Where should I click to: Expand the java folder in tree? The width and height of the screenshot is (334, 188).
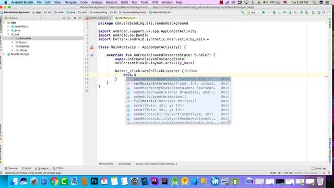pyautogui.click(x=8, y=30)
